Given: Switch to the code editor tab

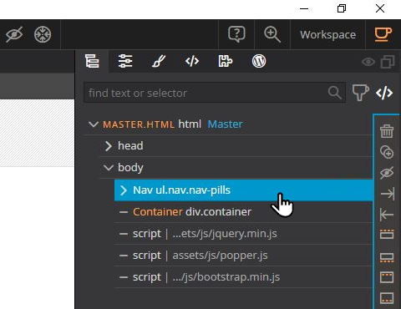Looking at the screenshot, I should 192,61.
